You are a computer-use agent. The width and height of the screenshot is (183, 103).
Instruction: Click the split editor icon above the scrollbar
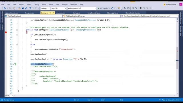click(x=177, y=19)
